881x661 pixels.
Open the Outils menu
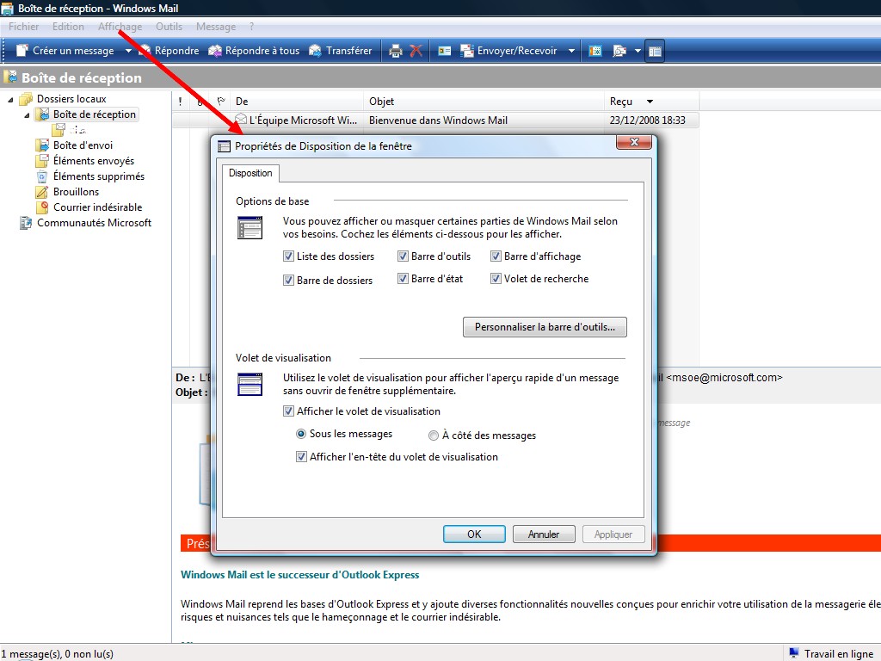[169, 27]
